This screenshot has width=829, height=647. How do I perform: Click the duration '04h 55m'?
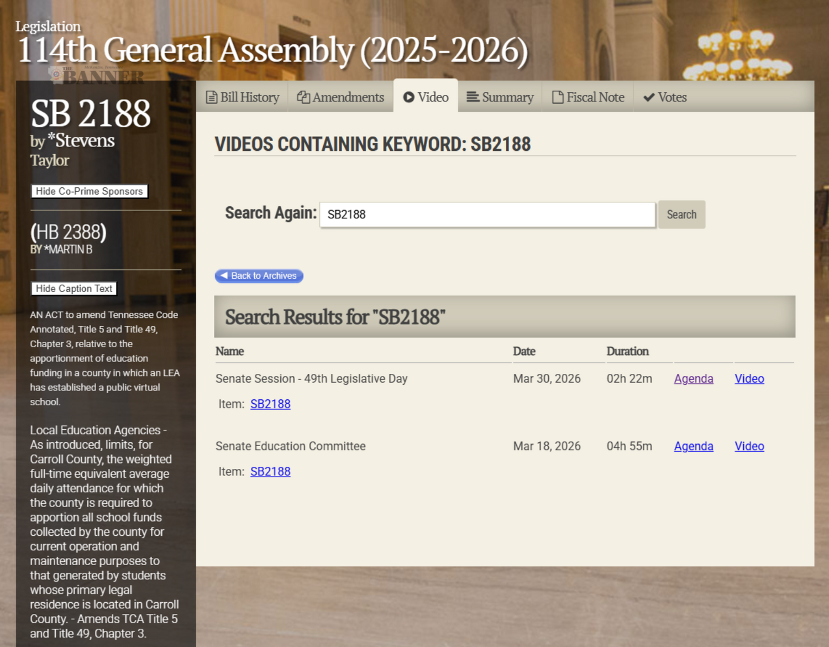click(x=629, y=446)
